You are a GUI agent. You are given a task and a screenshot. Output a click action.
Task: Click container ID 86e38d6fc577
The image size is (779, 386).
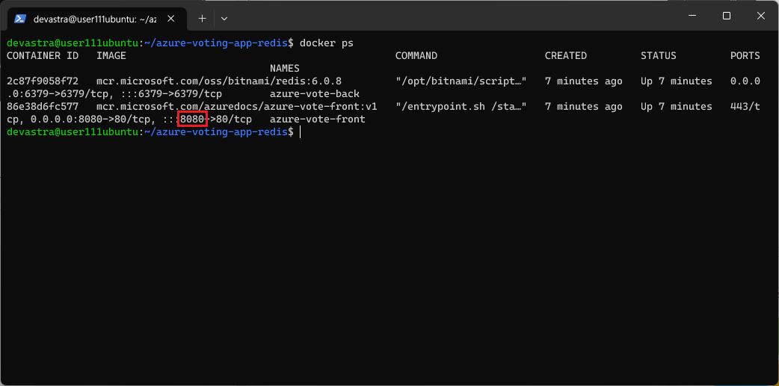coord(43,107)
